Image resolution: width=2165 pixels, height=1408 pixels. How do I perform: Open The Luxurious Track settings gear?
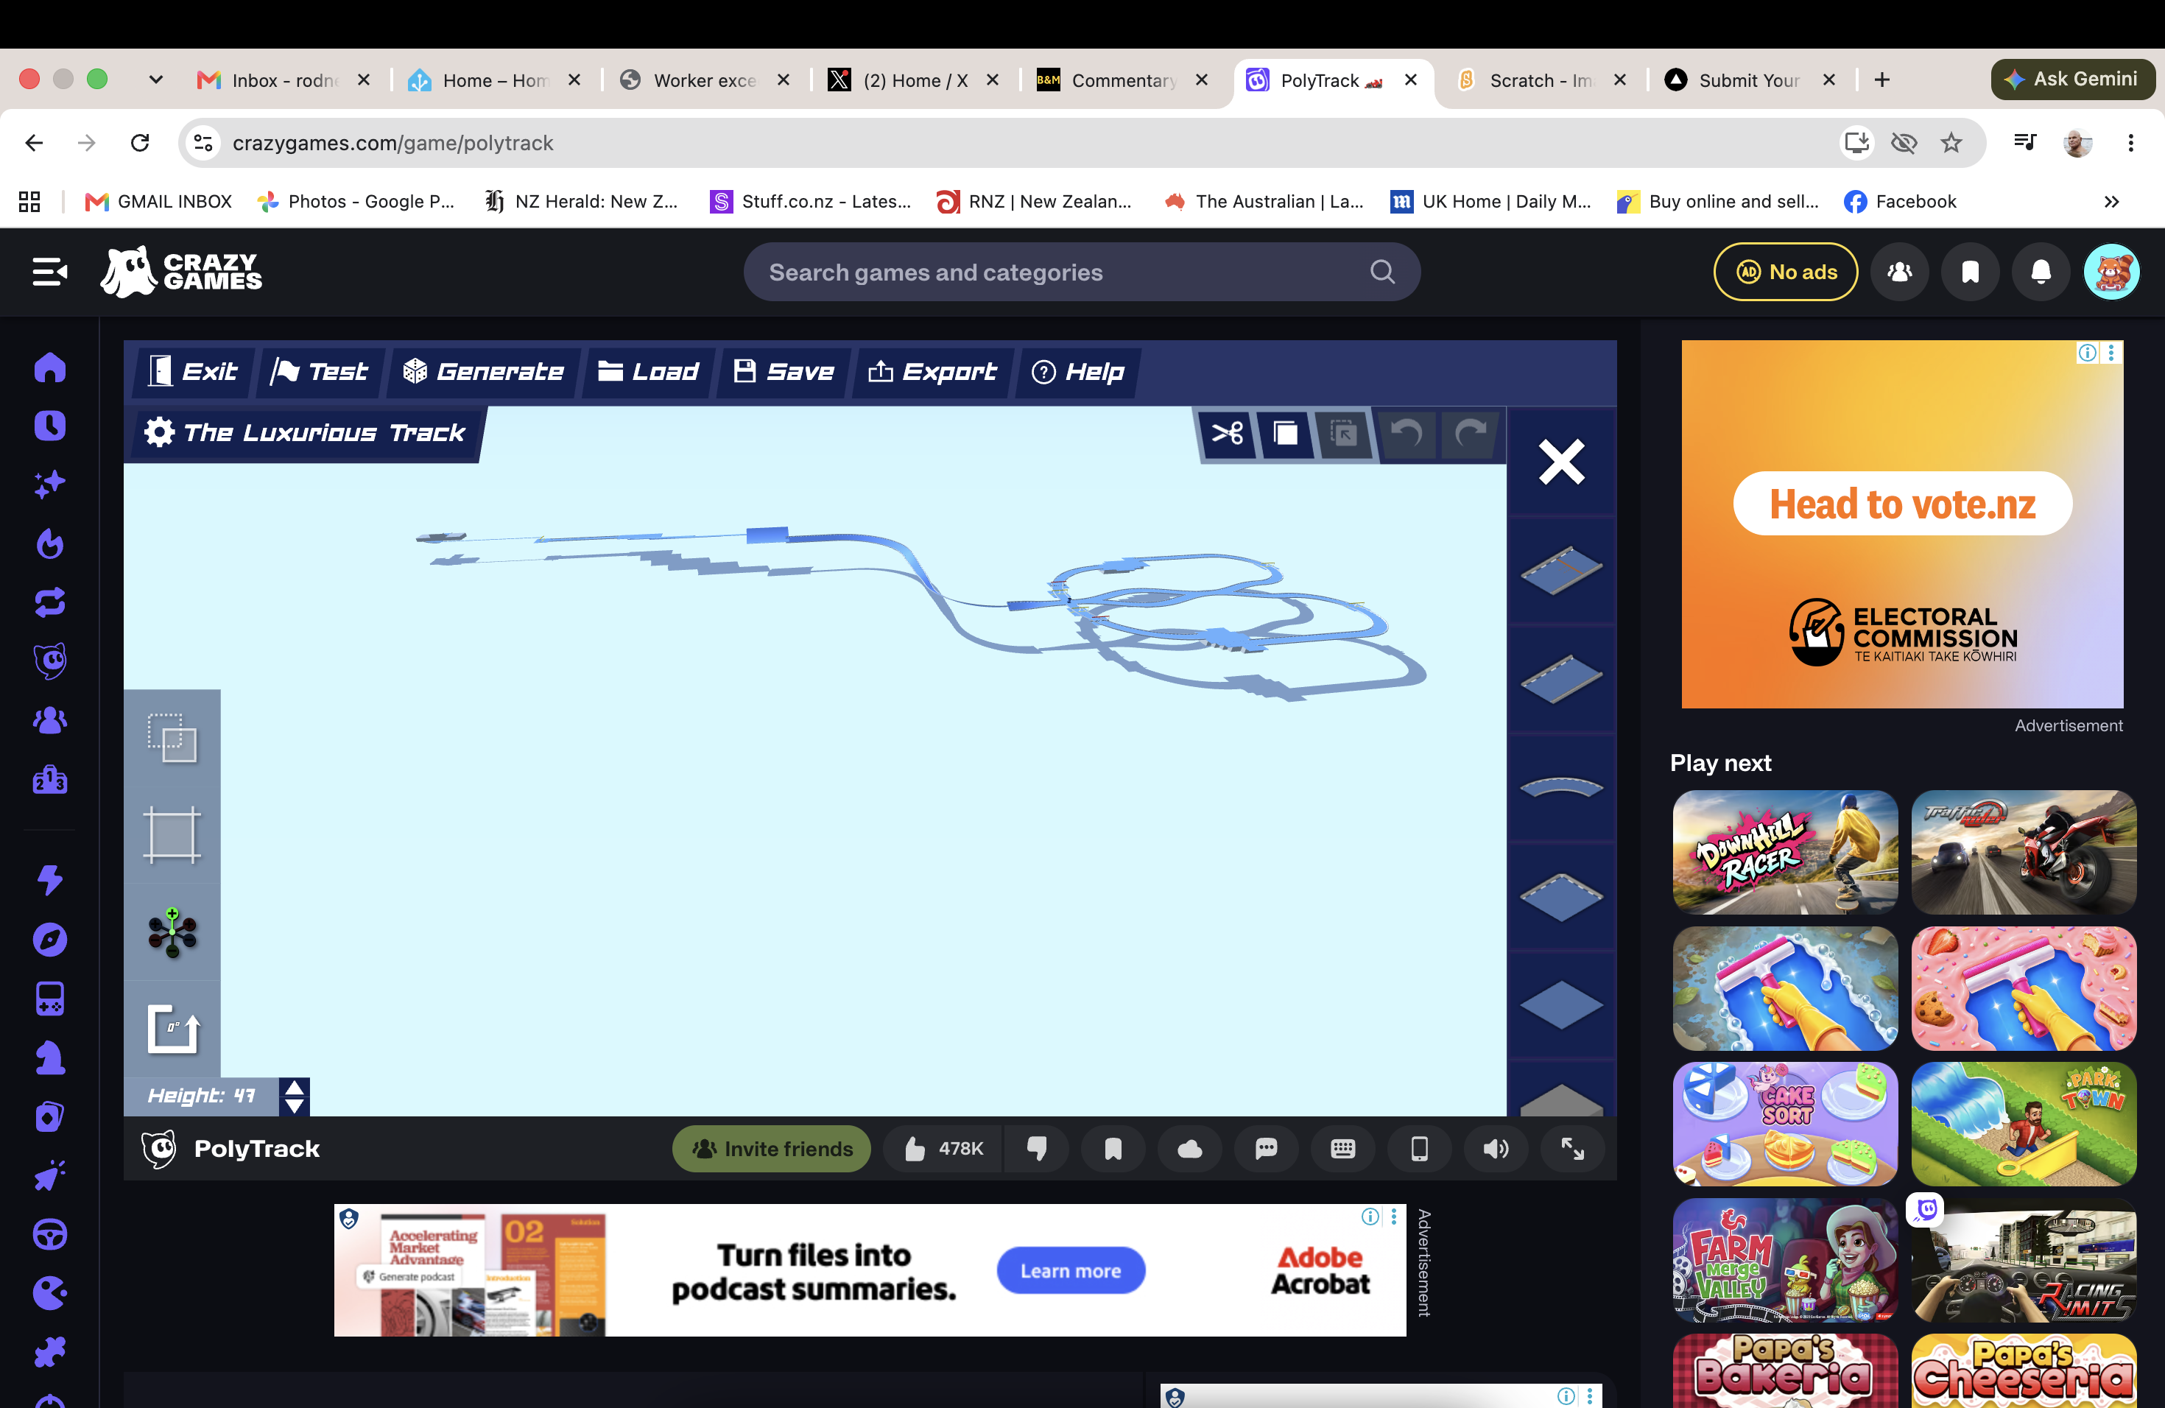coord(159,432)
